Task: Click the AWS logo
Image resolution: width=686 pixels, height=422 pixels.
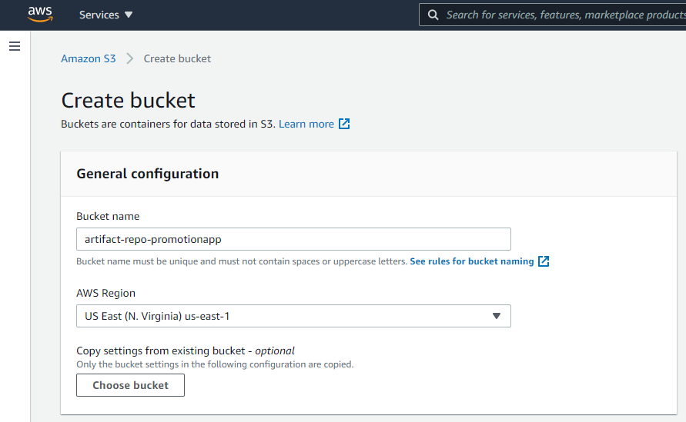Action: [40, 15]
